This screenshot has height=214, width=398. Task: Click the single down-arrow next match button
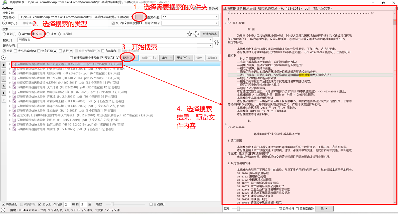(4, 72)
